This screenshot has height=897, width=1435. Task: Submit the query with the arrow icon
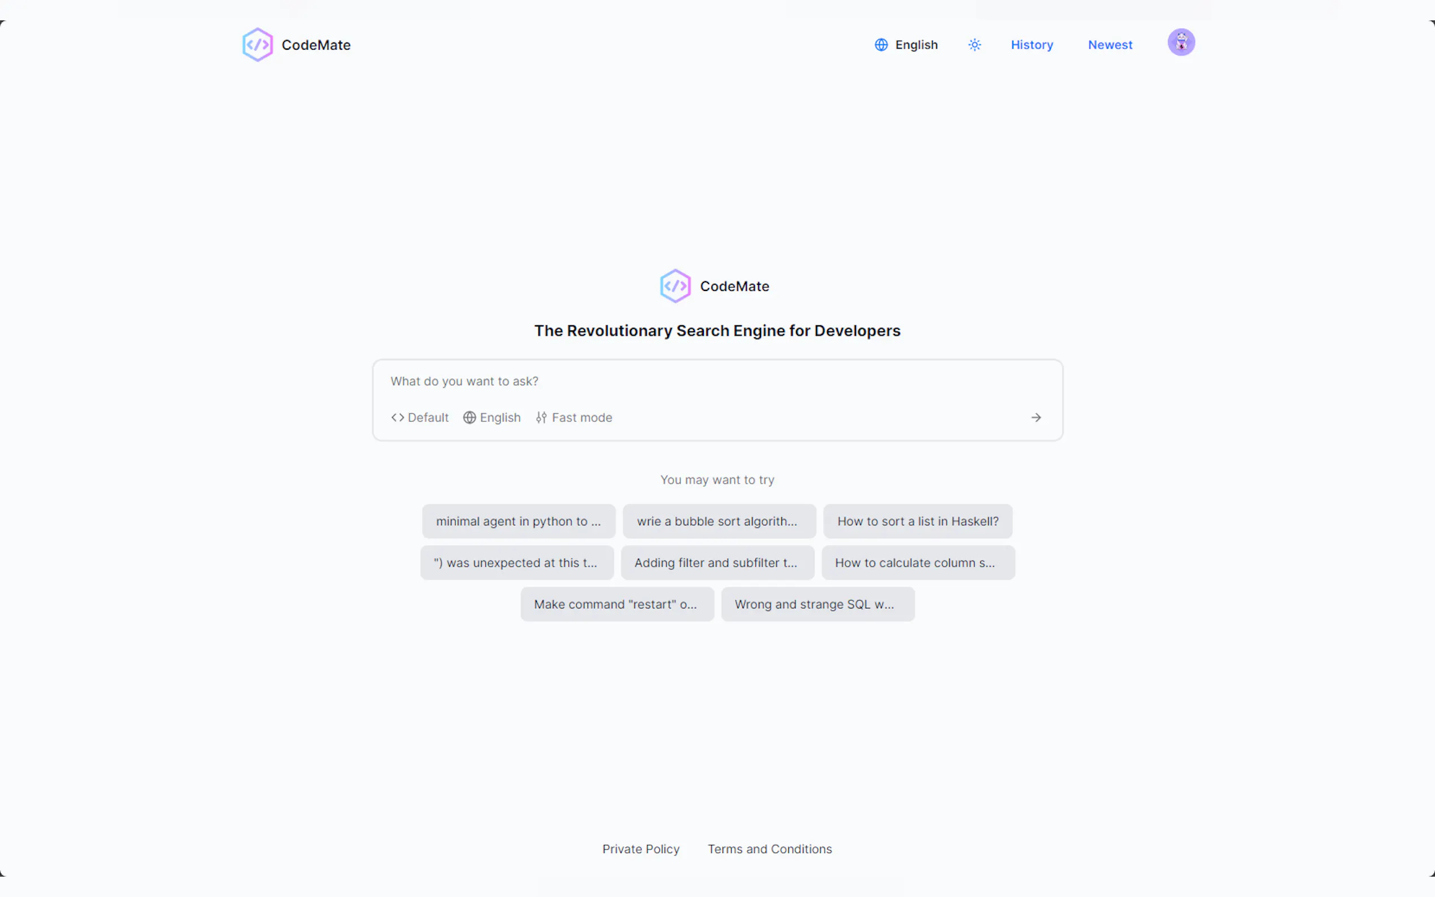[1036, 417]
